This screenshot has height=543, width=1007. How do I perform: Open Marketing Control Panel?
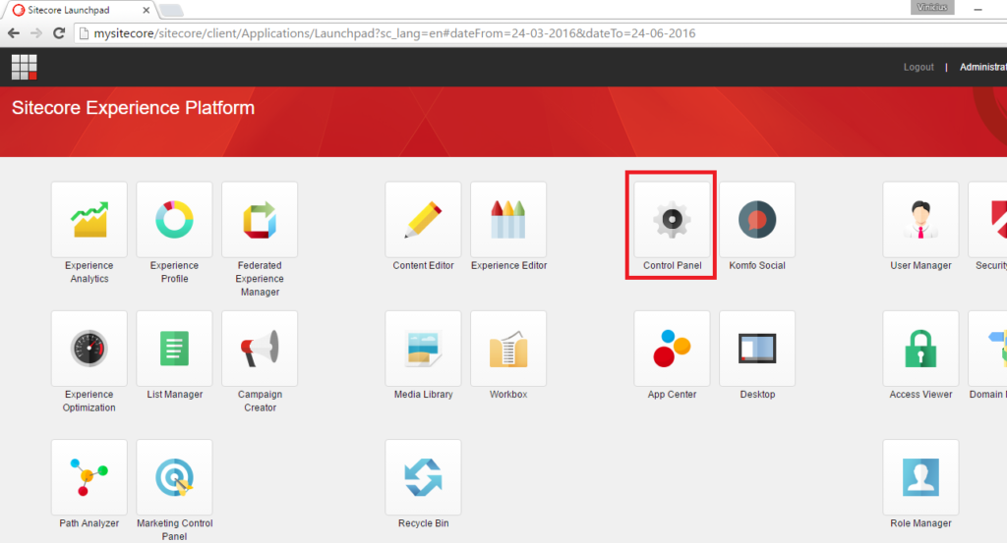175,477
